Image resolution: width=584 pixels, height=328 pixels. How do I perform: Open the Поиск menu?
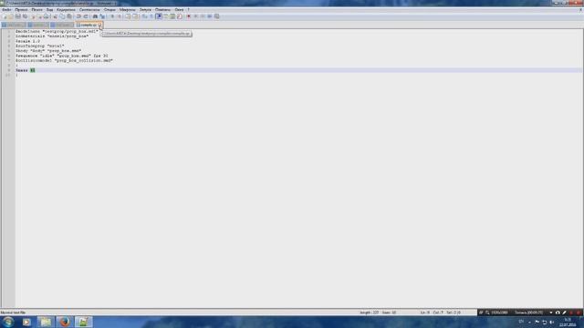click(x=36, y=10)
